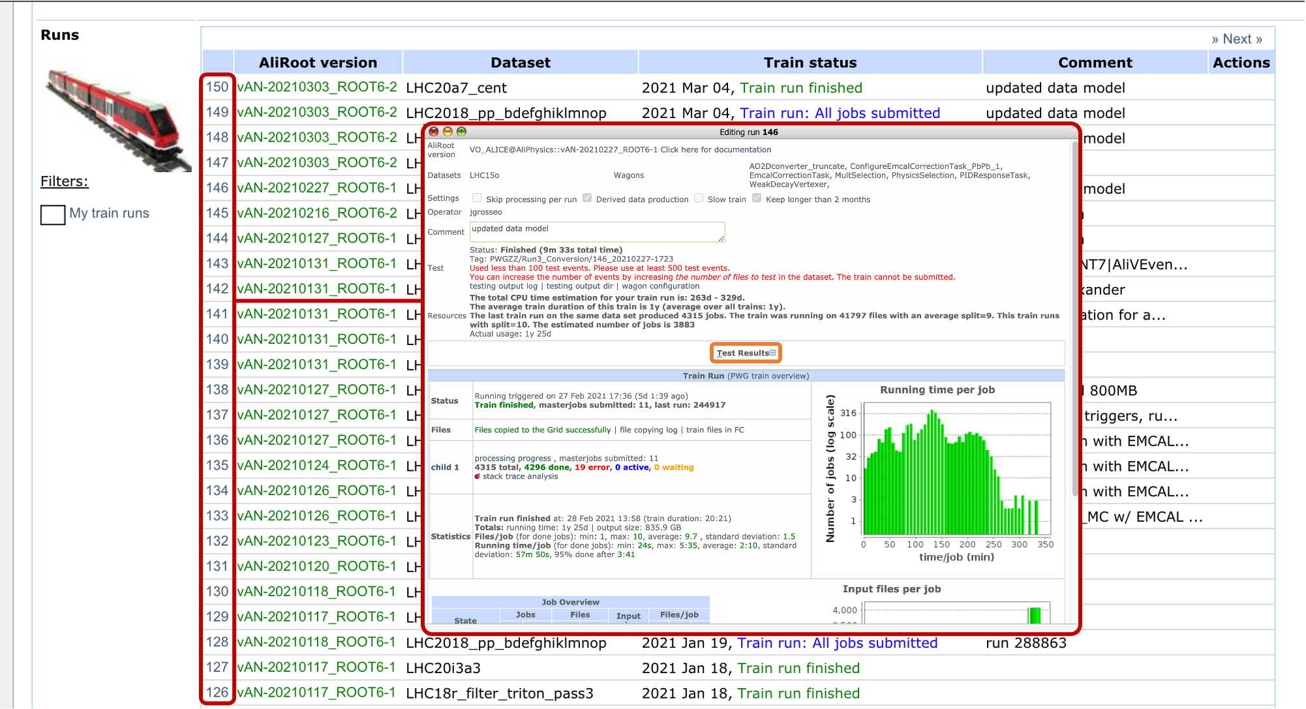Click the Train status column header
The image size is (1306, 709).
coord(810,63)
